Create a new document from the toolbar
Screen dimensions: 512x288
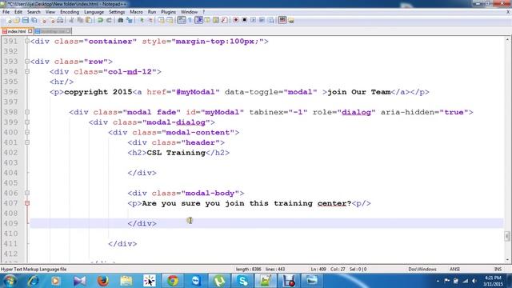[x=9, y=20]
